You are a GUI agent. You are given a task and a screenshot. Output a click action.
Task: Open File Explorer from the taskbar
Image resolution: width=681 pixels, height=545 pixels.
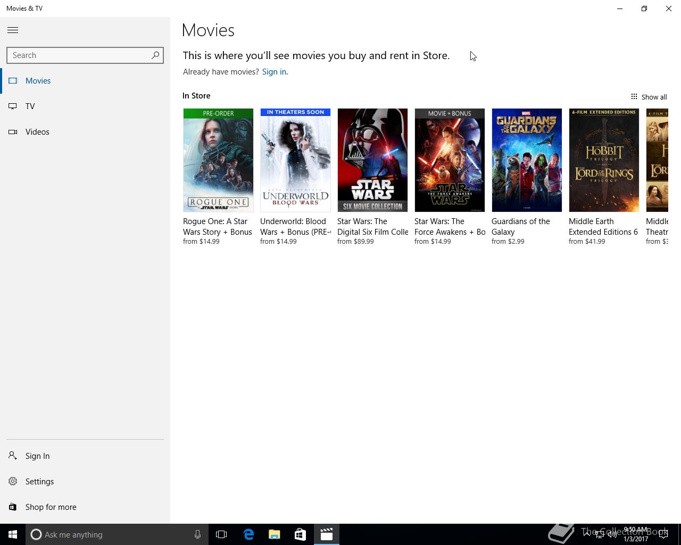275,534
